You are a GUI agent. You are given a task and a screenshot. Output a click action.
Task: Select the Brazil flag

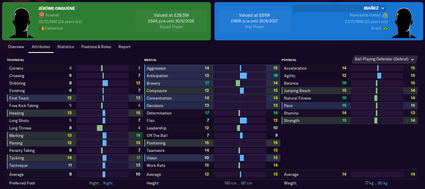coord(385,28)
